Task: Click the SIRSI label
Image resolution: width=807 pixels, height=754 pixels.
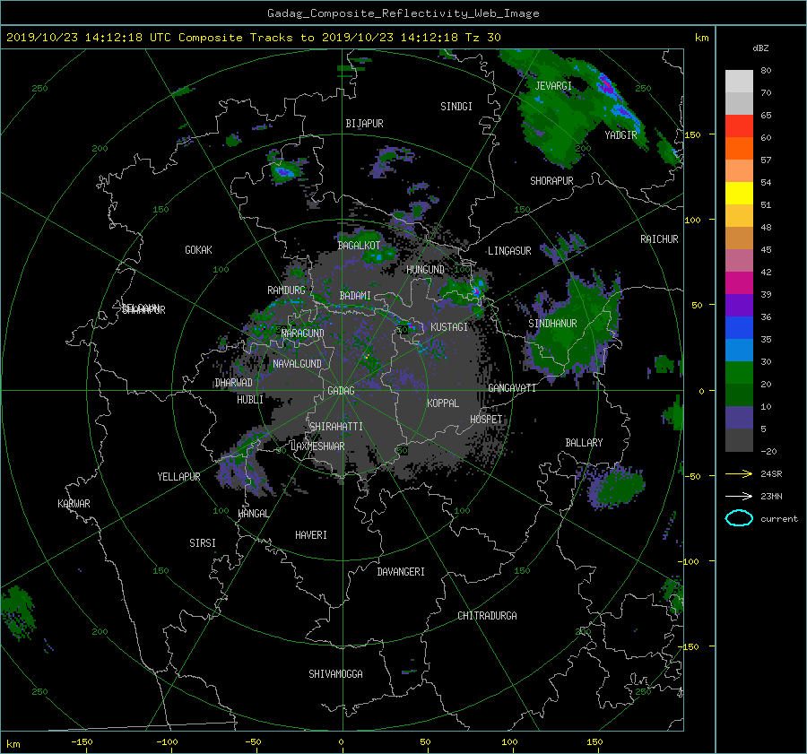Action: [x=203, y=543]
